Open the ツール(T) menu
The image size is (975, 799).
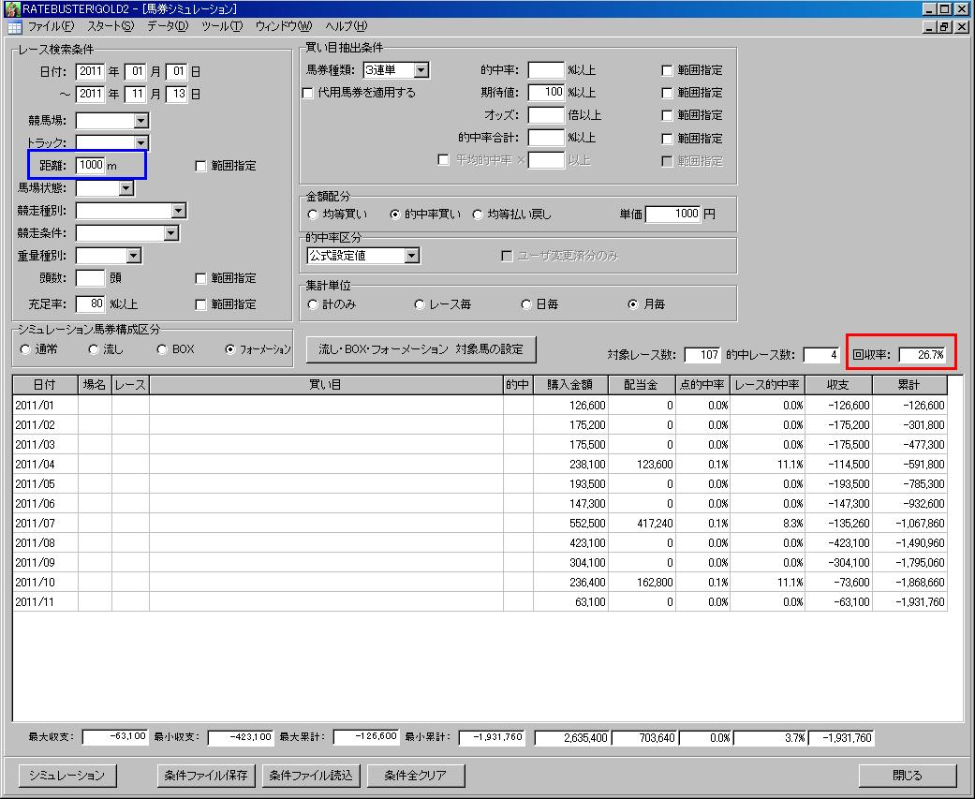222,26
